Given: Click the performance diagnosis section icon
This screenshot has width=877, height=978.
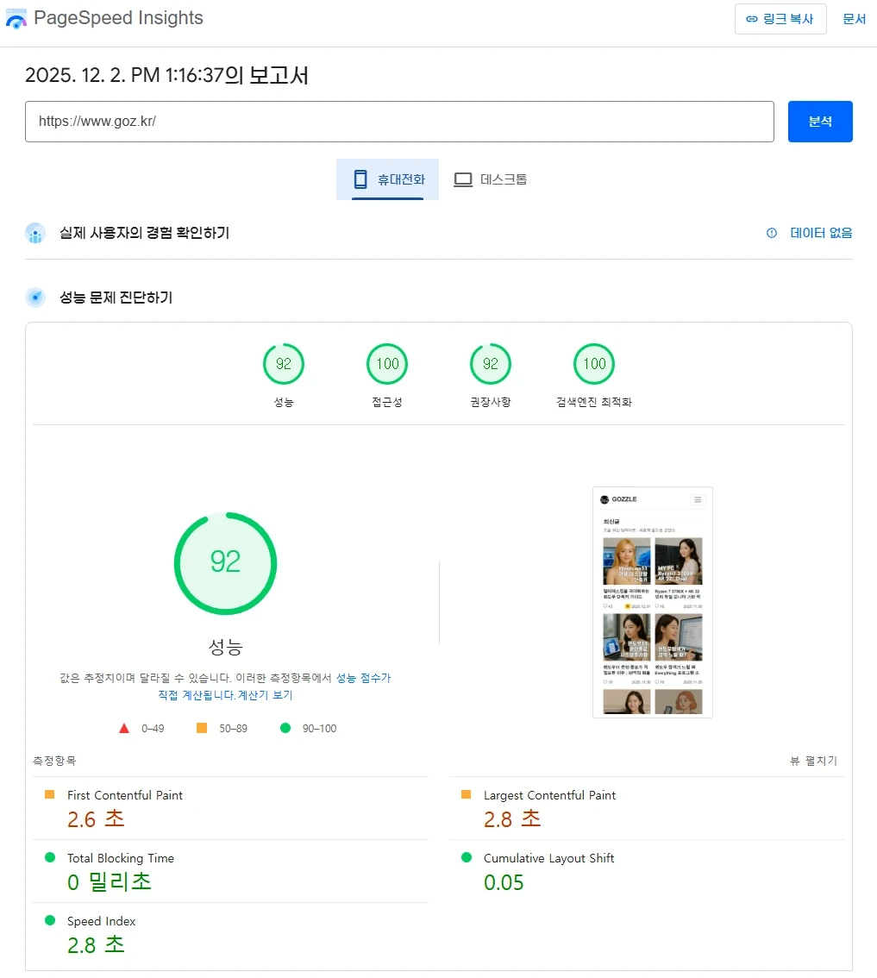Looking at the screenshot, I should point(35,298).
